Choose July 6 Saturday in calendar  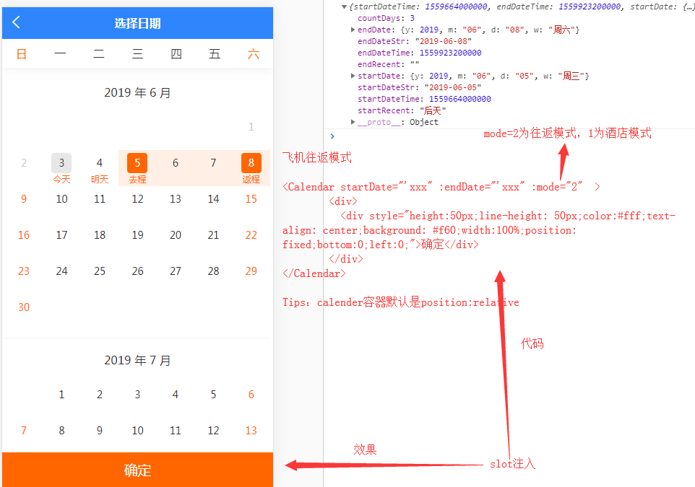click(x=251, y=395)
